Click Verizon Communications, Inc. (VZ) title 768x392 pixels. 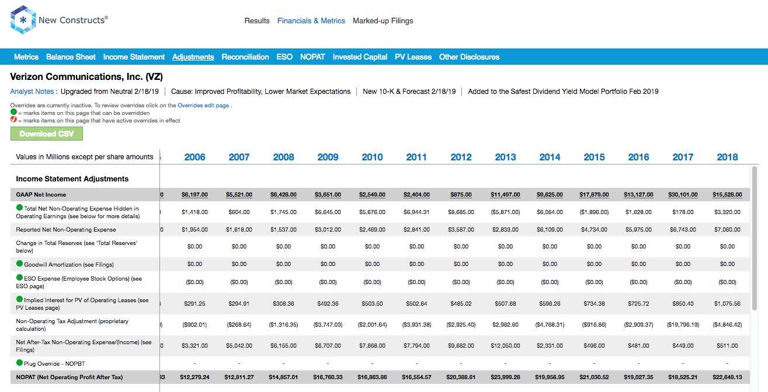coord(86,77)
